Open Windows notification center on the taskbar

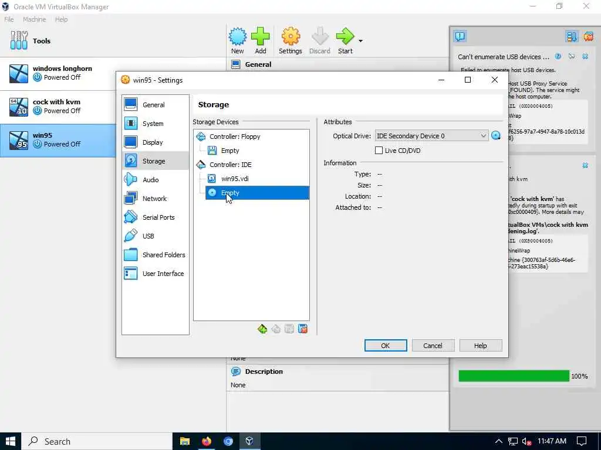point(582,441)
